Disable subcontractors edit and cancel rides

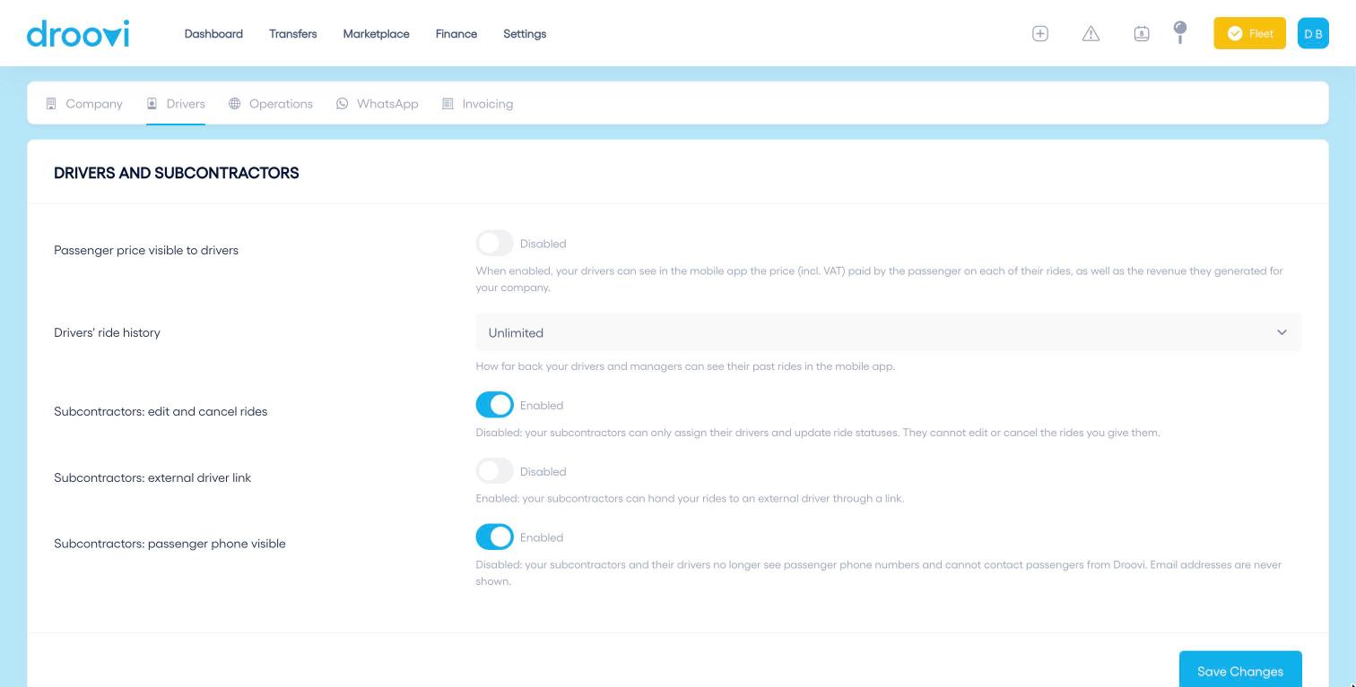(494, 405)
